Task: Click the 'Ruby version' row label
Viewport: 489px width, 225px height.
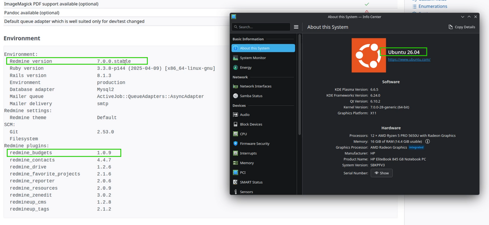Action: coord(27,68)
